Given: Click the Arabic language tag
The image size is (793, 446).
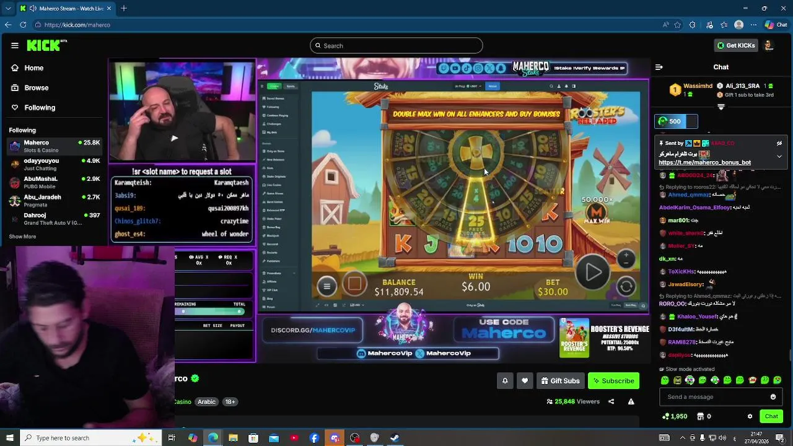Looking at the screenshot, I should click(206, 402).
